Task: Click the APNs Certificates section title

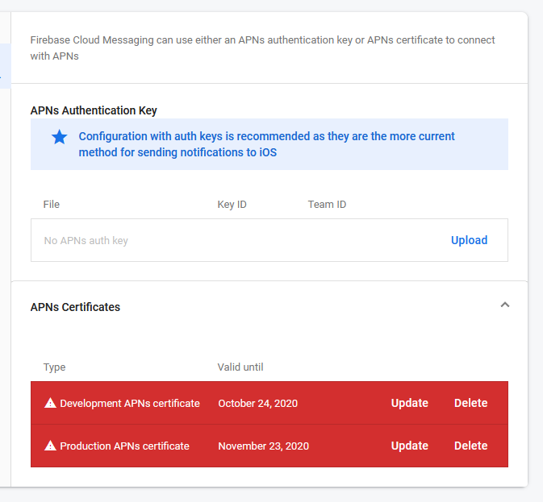Action: 75,307
